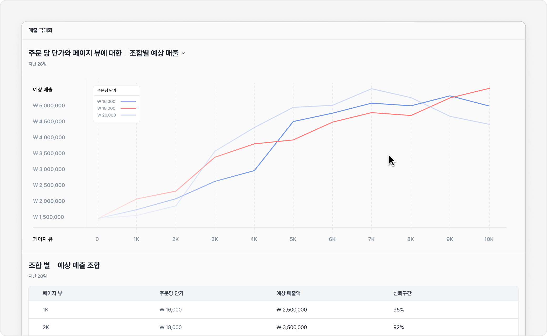This screenshot has height=336, width=547.
Task: Select the ₩ 18,000 cell in the table
Action: pos(171,327)
